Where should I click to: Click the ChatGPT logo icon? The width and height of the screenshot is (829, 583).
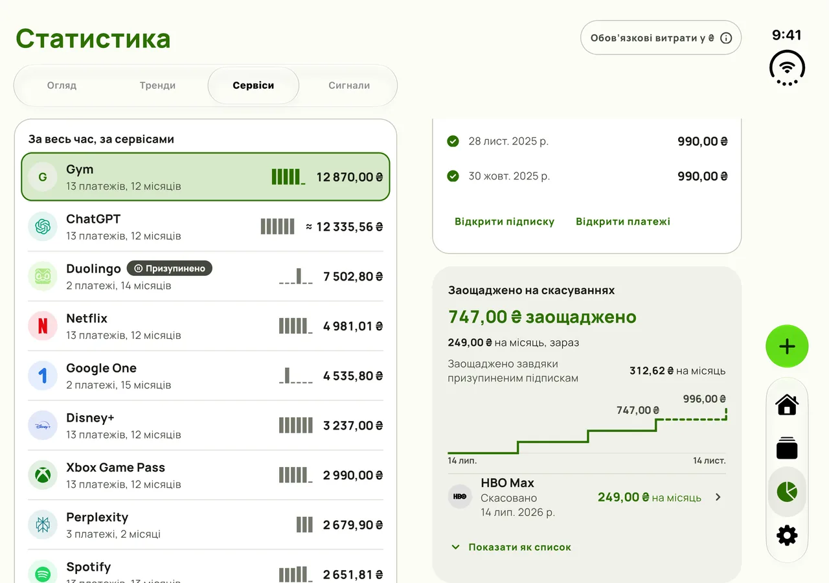pos(43,227)
